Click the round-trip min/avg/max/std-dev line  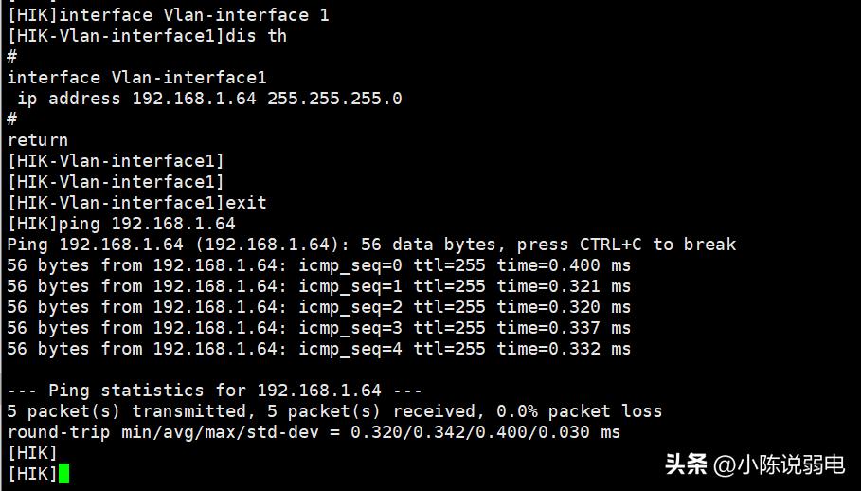tap(314, 432)
